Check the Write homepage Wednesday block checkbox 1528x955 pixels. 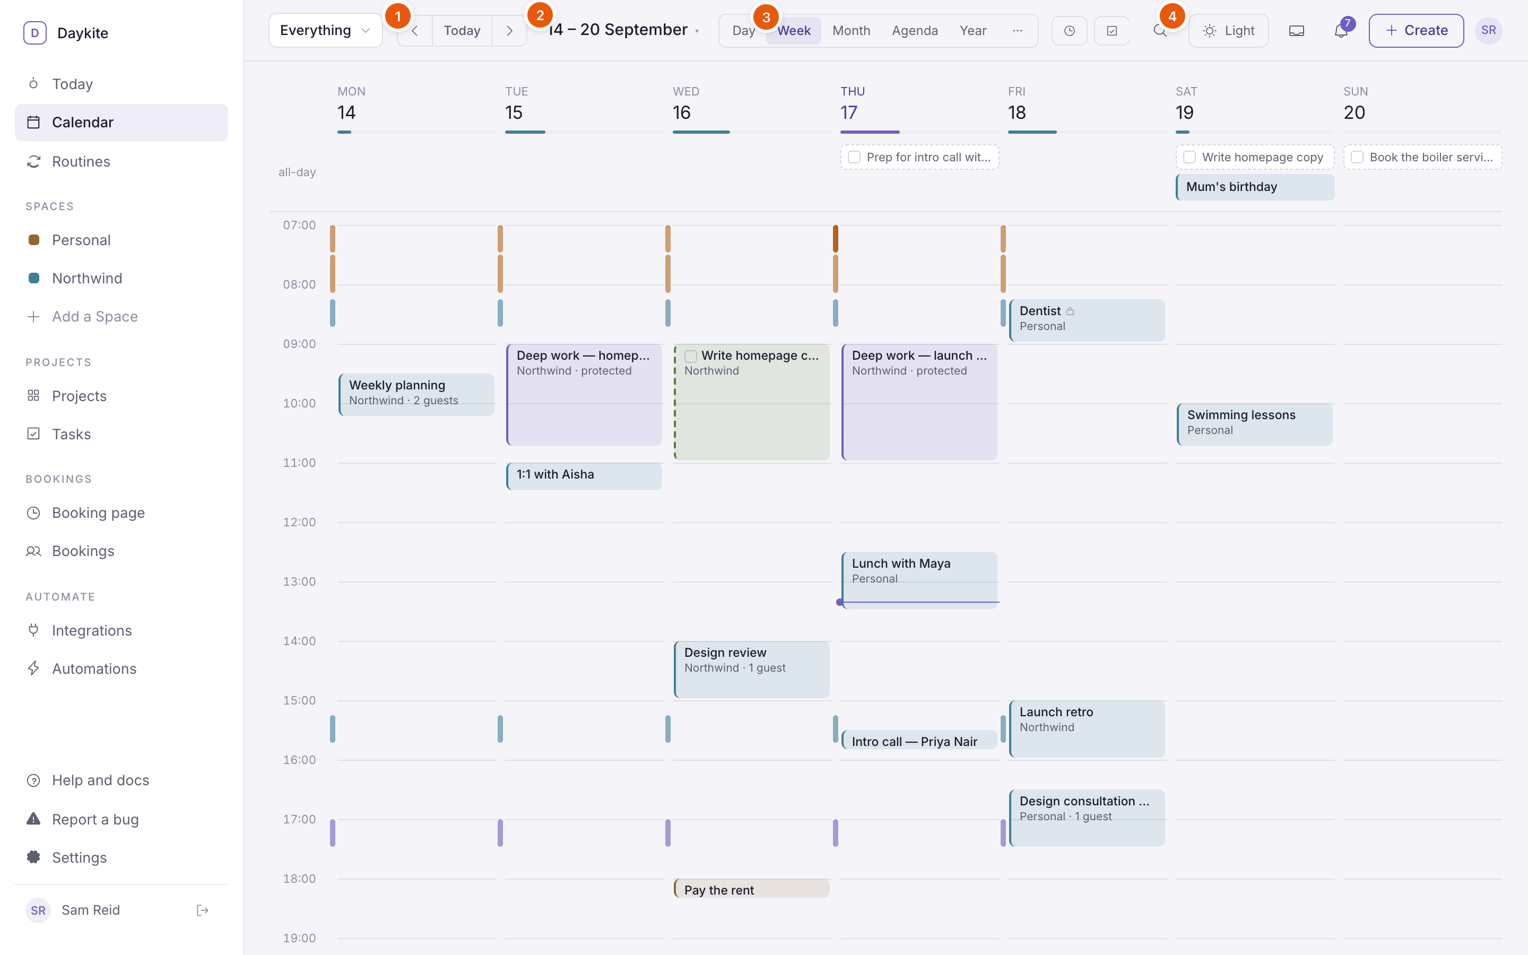[691, 356]
